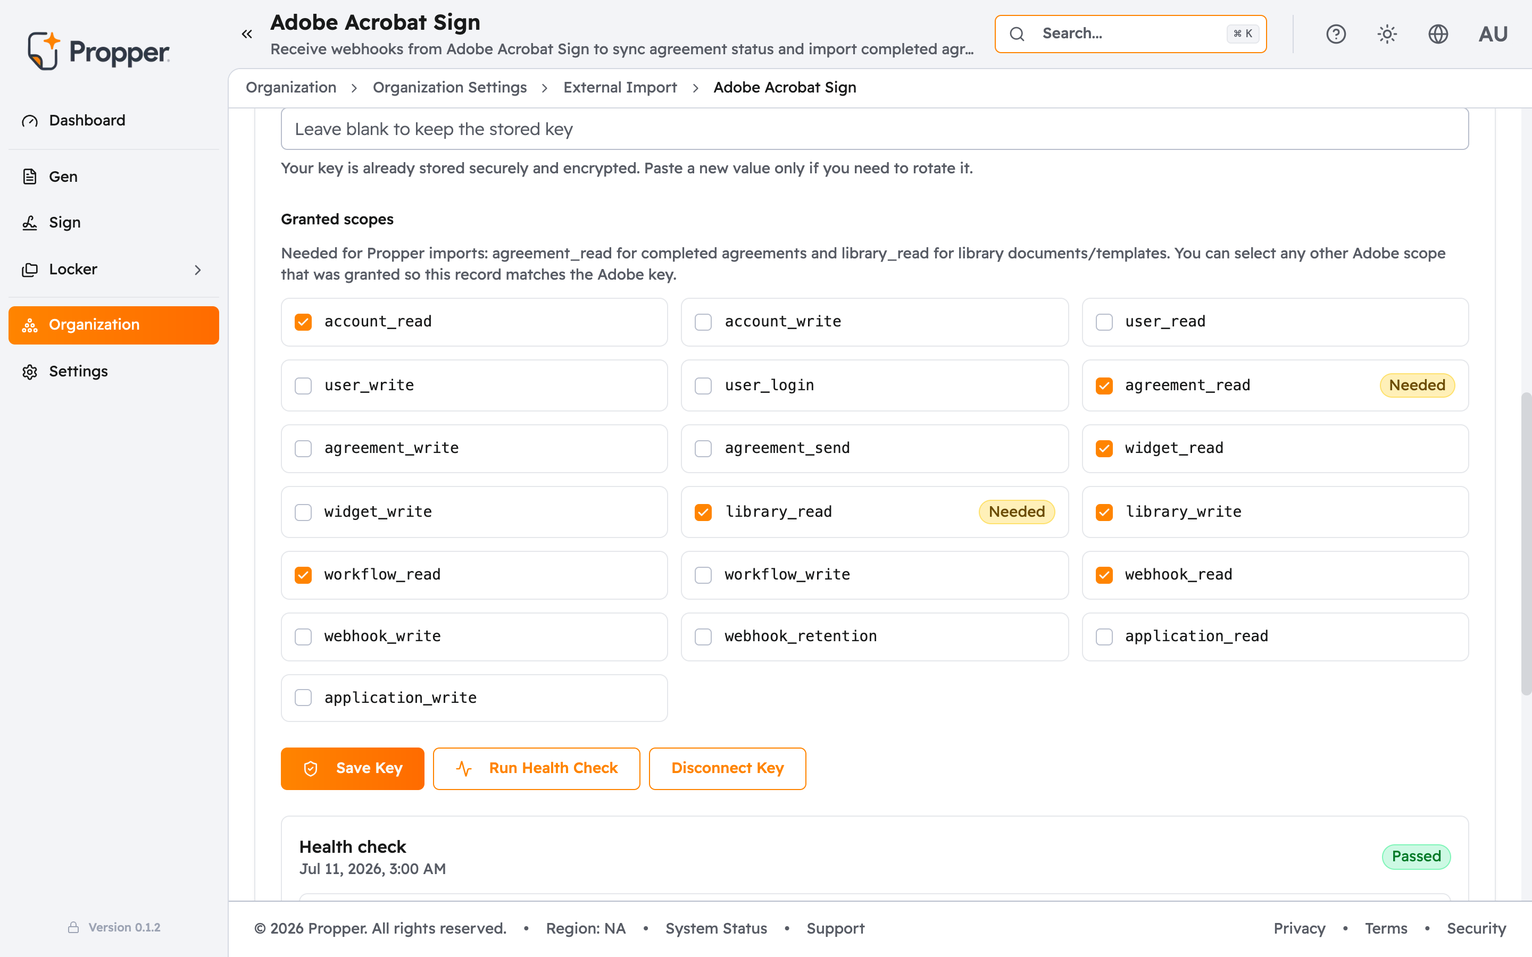Check the account_write scope
Viewport: 1532px width, 957px height.
(703, 322)
